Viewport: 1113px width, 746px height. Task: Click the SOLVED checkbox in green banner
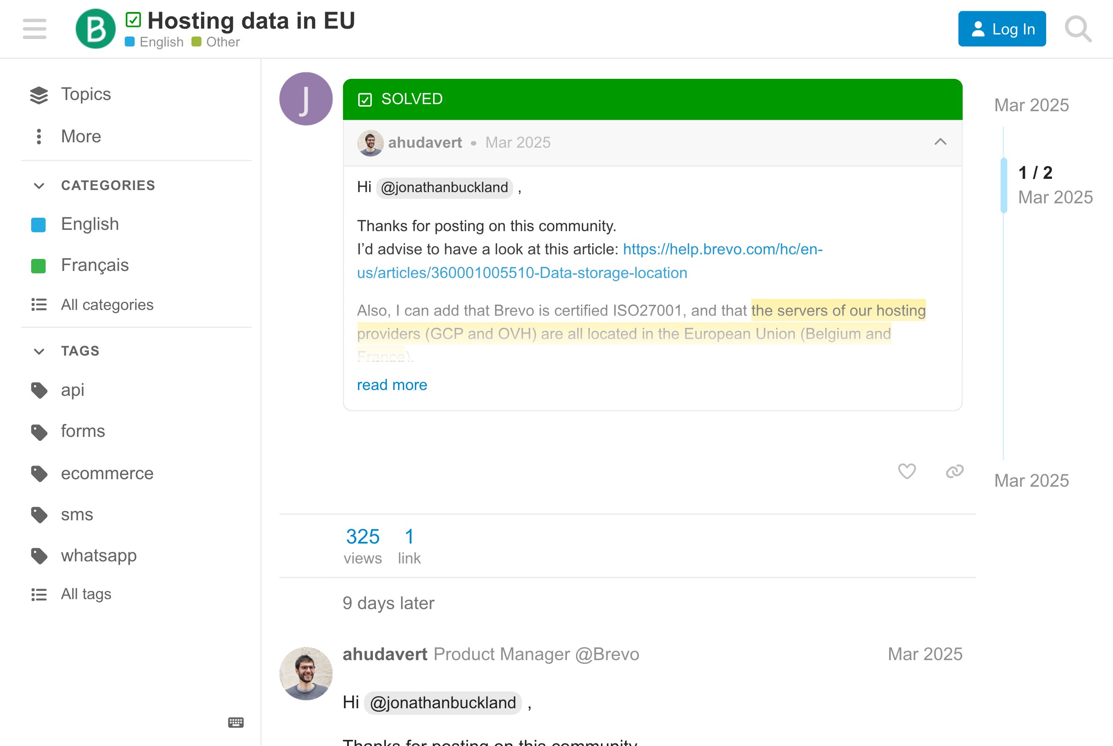365,100
